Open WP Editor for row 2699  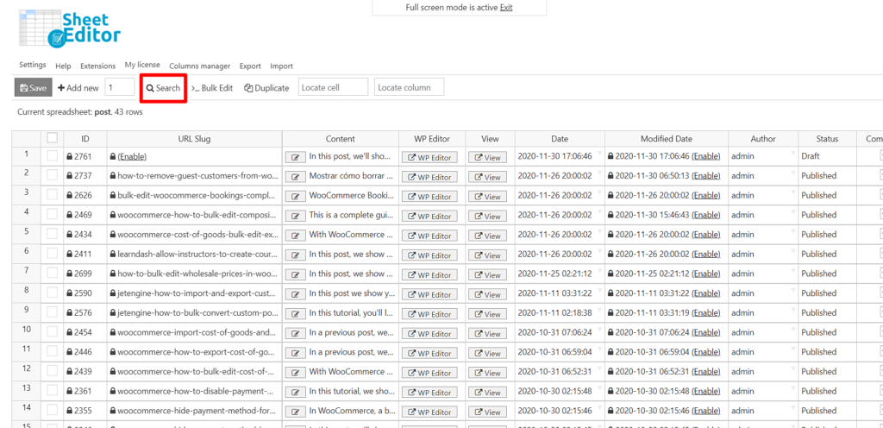point(429,274)
